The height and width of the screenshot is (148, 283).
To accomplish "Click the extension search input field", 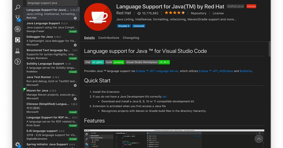I will (x=52, y=3).
